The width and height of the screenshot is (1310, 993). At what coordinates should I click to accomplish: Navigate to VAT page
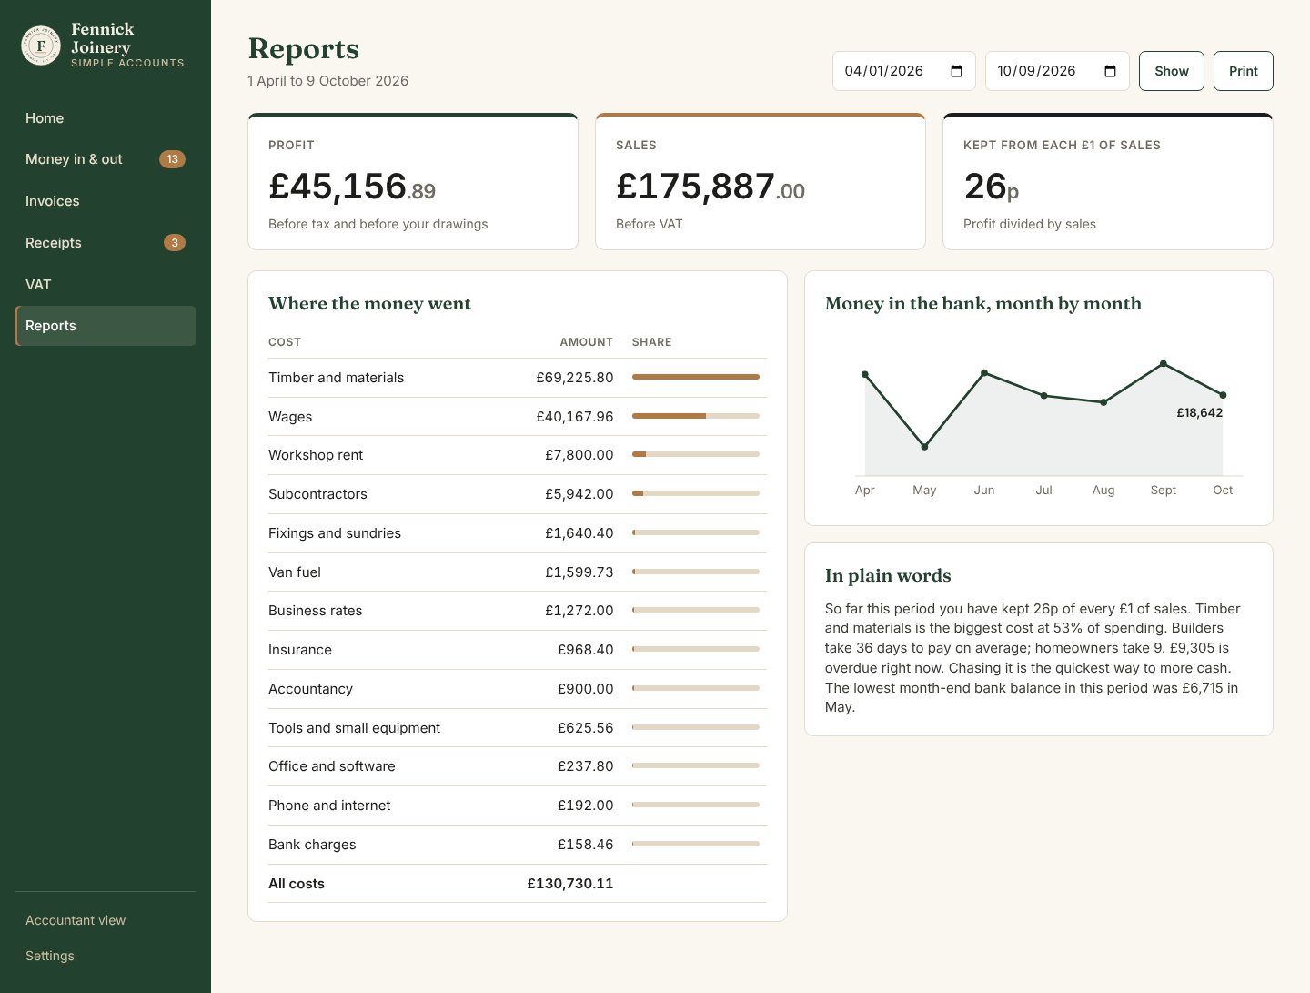[x=106, y=285]
